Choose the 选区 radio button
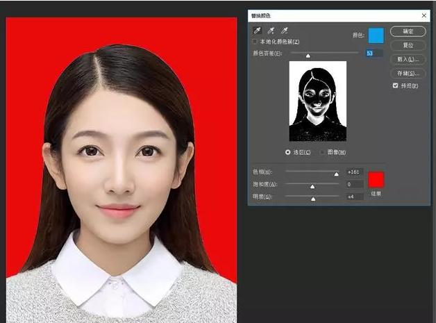Image resolution: width=436 pixels, height=323 pixels. click(288, 152)
